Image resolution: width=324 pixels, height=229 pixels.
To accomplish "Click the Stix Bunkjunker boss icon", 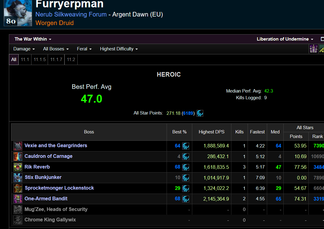I will tap(18, 178).
